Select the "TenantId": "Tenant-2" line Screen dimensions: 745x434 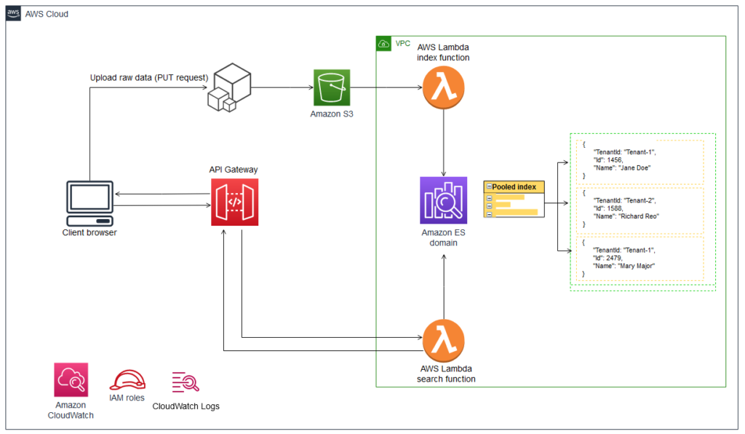coord(624,200)
